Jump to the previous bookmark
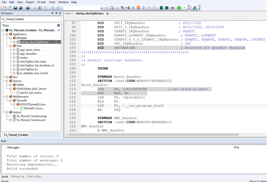This screenshot has height=182, width=267. (133, 8)
